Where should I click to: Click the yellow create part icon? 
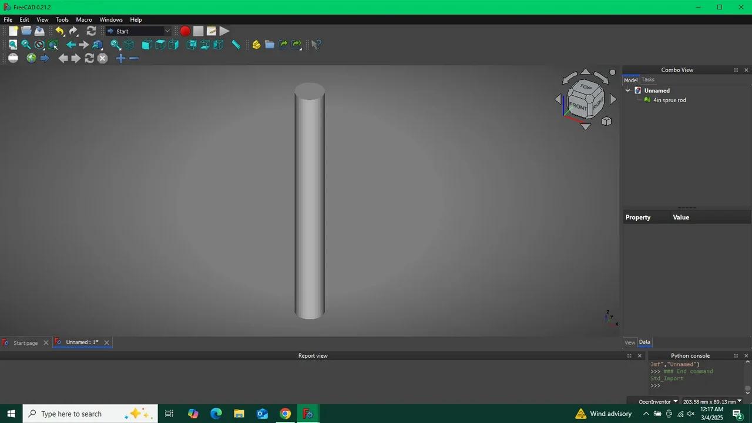[256, 45]
